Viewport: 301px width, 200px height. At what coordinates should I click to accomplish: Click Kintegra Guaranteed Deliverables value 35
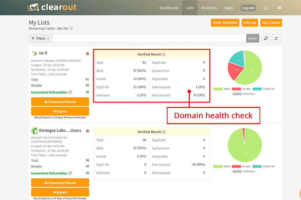point(87,173)
